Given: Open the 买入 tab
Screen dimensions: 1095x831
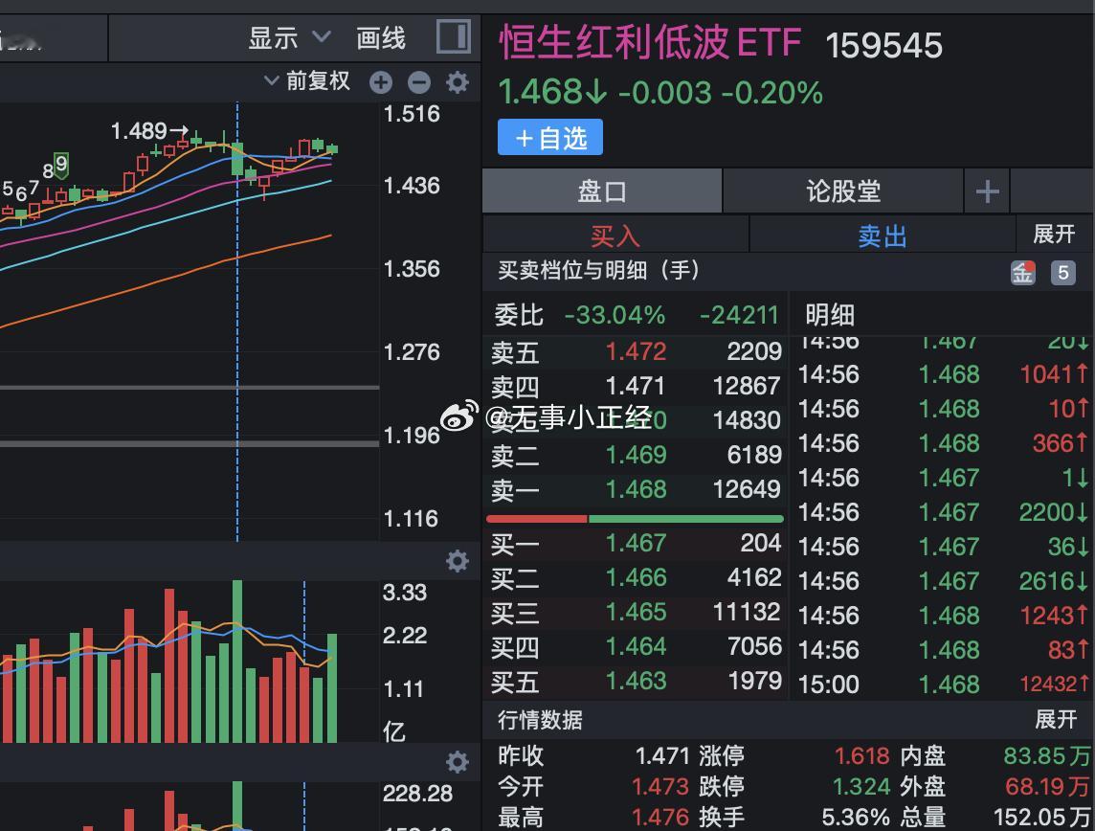Looking at the screenshot, I should coord(615,236).
